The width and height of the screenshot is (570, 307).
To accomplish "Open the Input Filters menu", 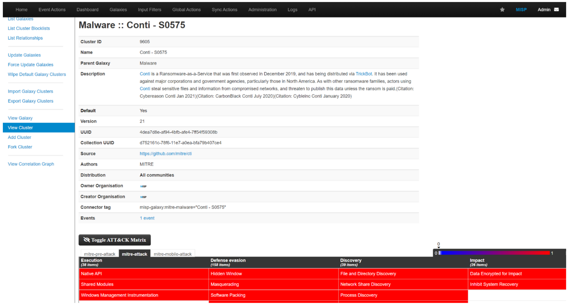I will tap(149, 10).
